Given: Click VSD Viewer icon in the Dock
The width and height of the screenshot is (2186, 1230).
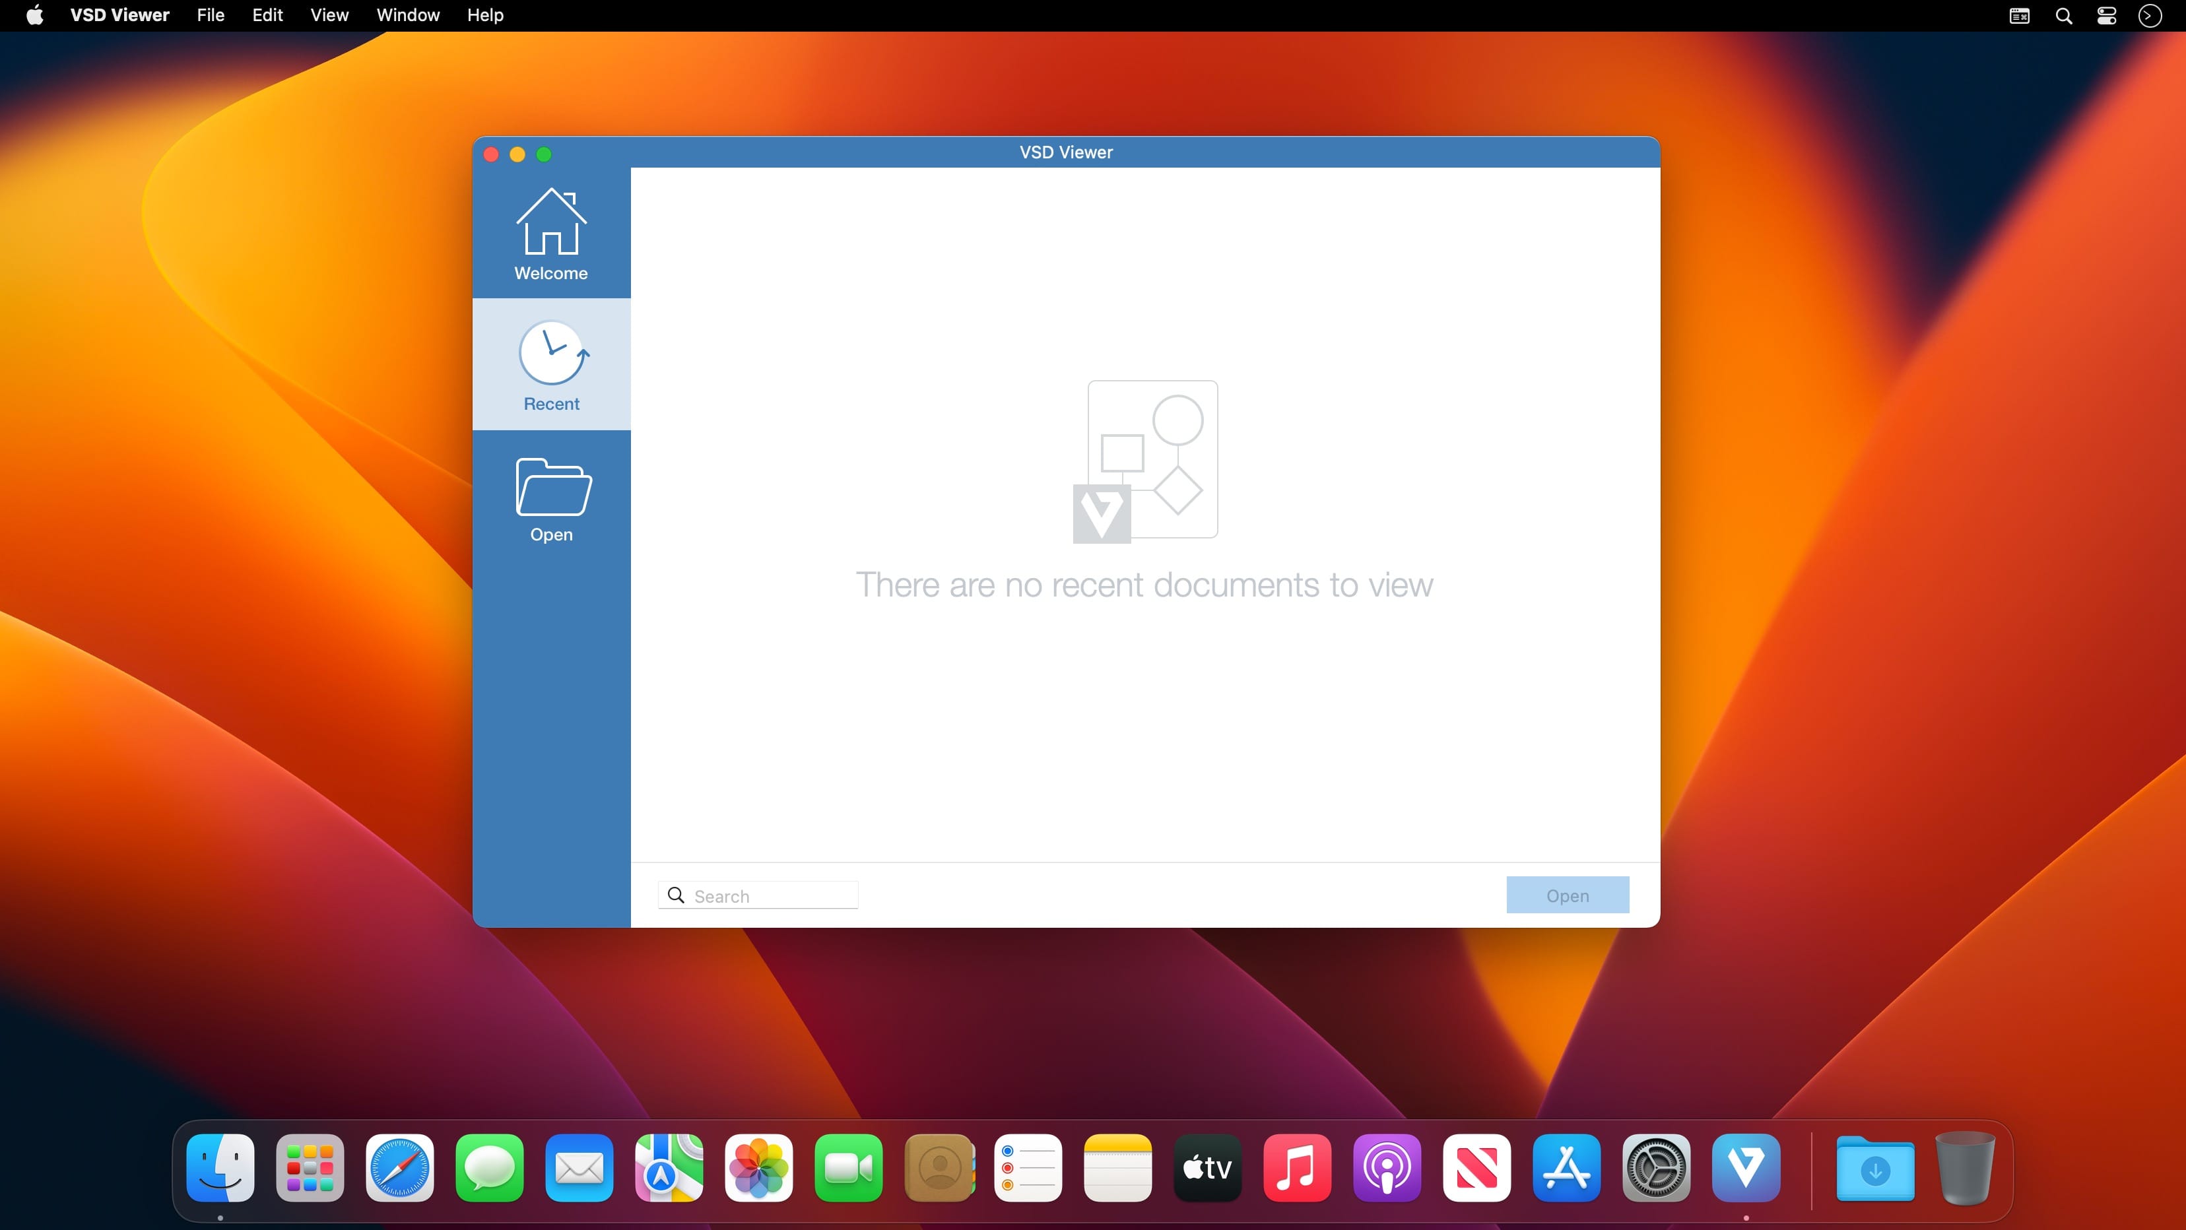Looking at the screenshot, I should pos(1746,1168).
